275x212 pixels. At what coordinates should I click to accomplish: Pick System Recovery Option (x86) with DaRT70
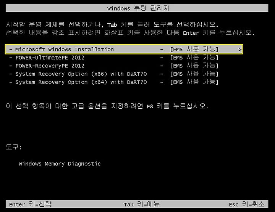pyautogui.click(x=81, y=74)
